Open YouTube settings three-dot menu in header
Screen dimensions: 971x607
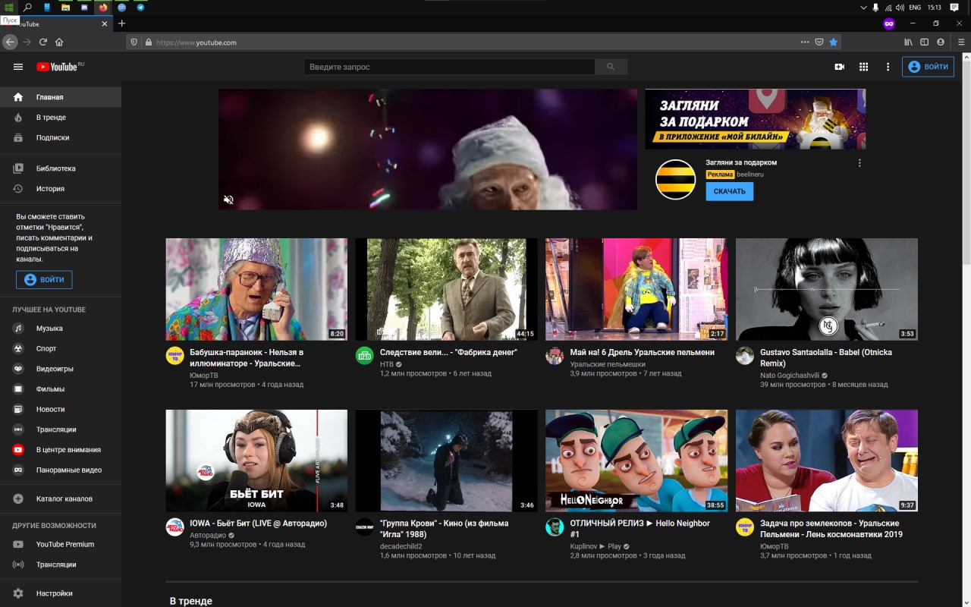(888, 67)
